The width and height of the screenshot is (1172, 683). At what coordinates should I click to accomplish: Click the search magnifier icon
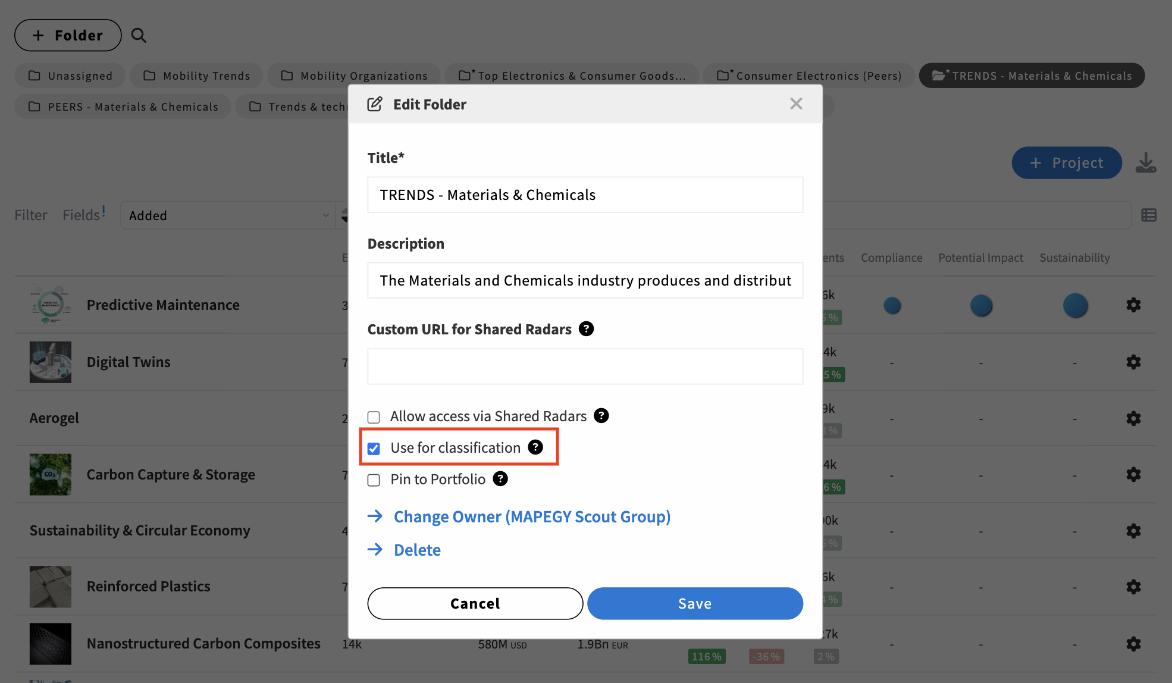tap(139, 35)
